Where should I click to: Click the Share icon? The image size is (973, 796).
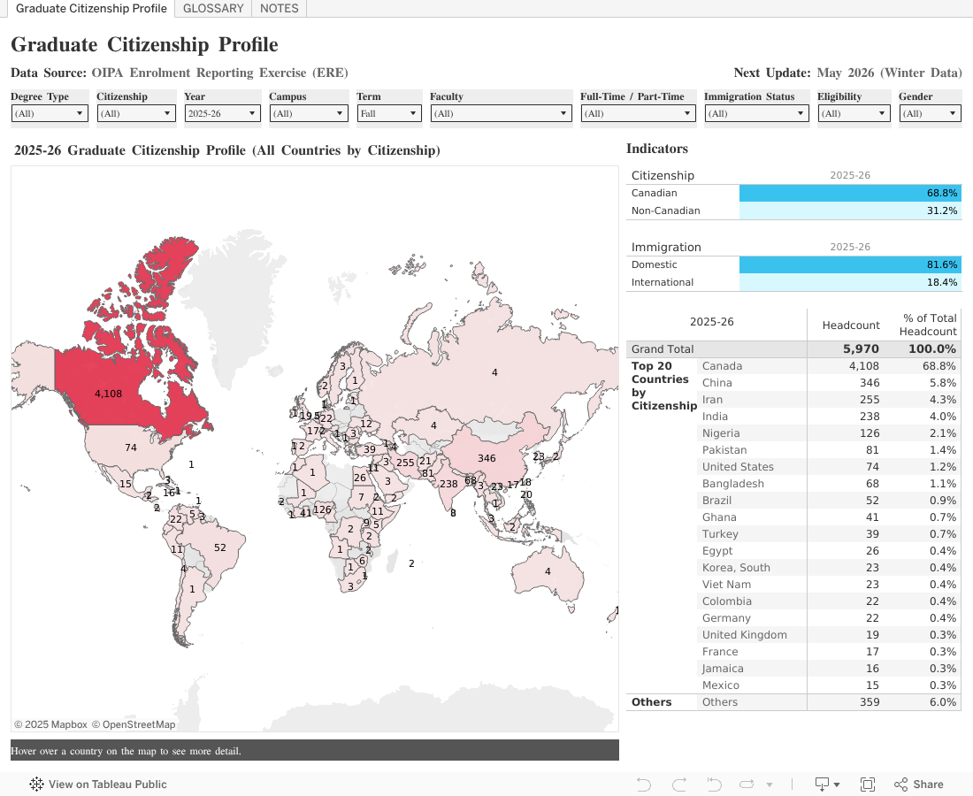(x=918, y=785)
